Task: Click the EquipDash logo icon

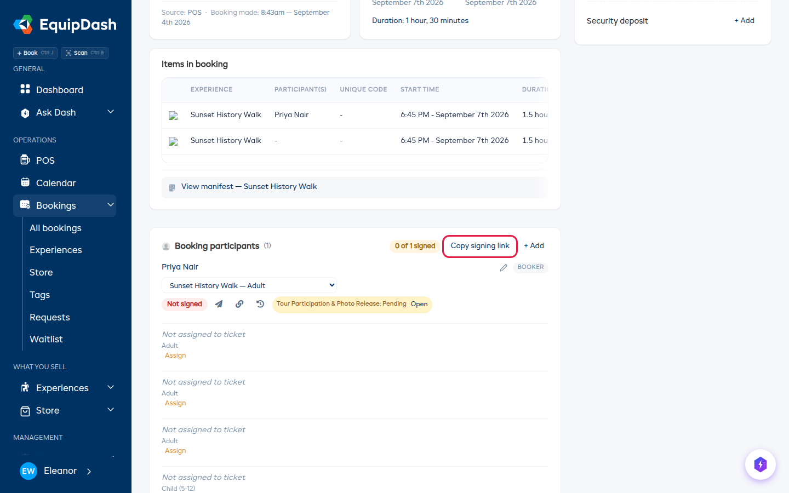Action: click(23, 25)
